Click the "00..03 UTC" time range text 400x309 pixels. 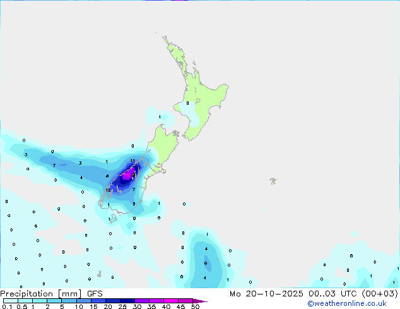click(332, 294)
